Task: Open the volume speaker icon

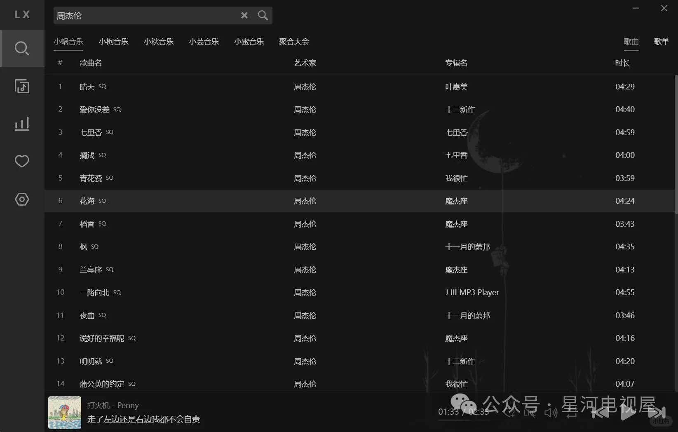Action: pos(551,412)
